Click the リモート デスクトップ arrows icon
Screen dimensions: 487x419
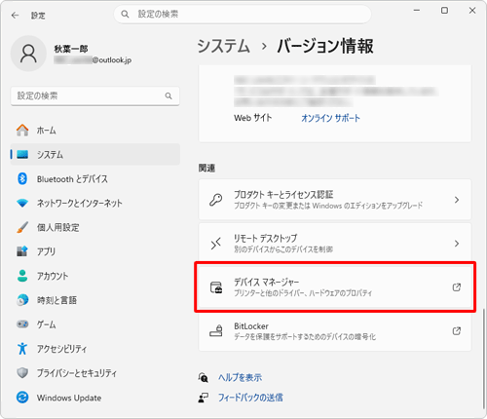215,244
